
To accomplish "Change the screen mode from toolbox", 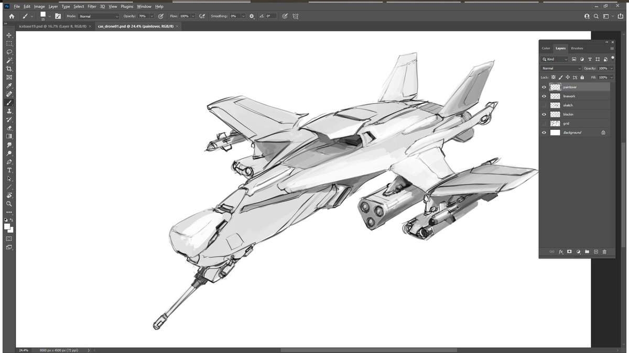I will click(x=9, y=247).
